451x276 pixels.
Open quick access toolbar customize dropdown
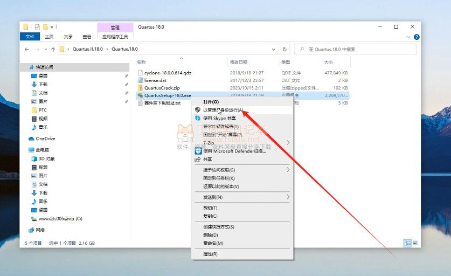(x=52, y=27)
